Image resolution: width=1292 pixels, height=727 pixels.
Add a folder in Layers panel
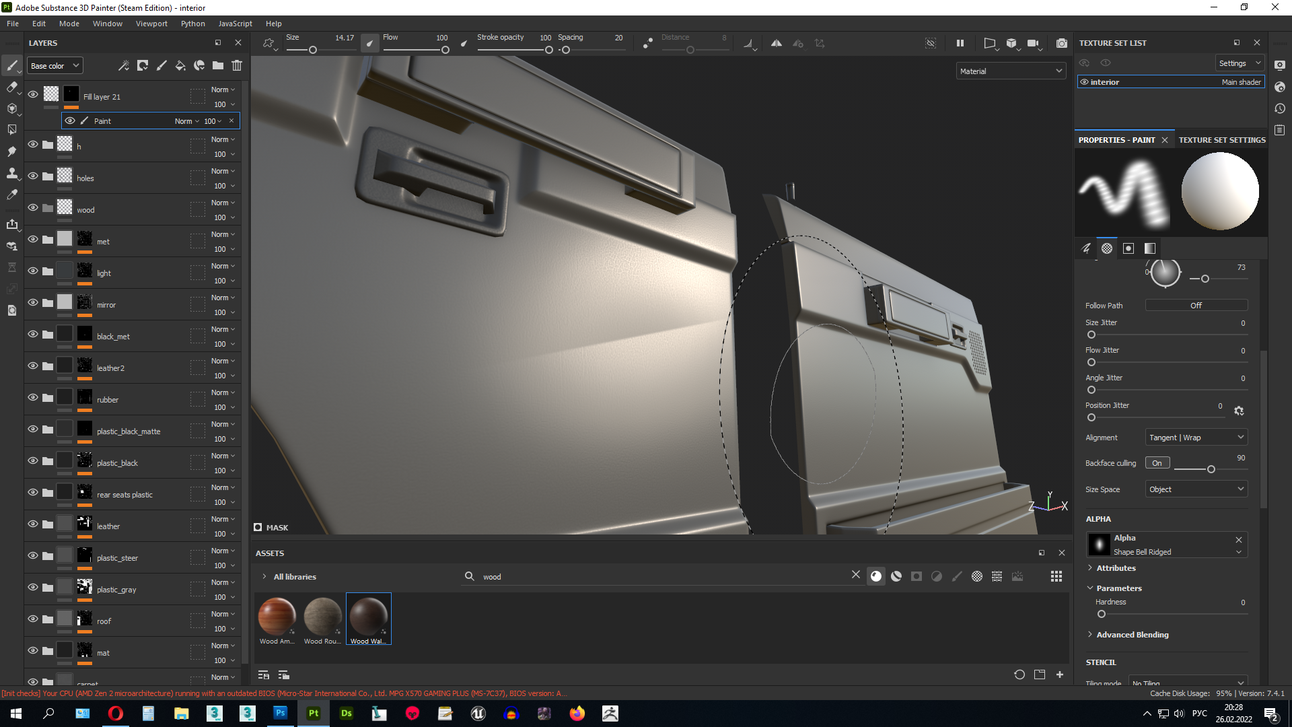[218, 65]
